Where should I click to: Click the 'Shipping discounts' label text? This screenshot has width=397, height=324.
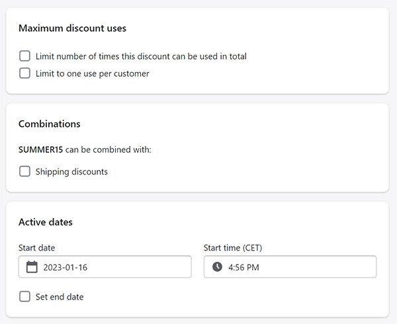click(71, 172)
